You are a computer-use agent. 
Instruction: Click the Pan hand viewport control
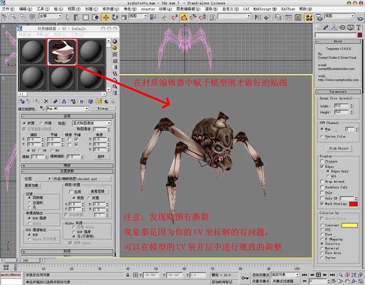pos(347,281)
